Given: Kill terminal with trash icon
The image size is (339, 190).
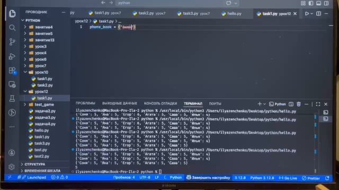Looking at the screenshot, I should (299, 104).
